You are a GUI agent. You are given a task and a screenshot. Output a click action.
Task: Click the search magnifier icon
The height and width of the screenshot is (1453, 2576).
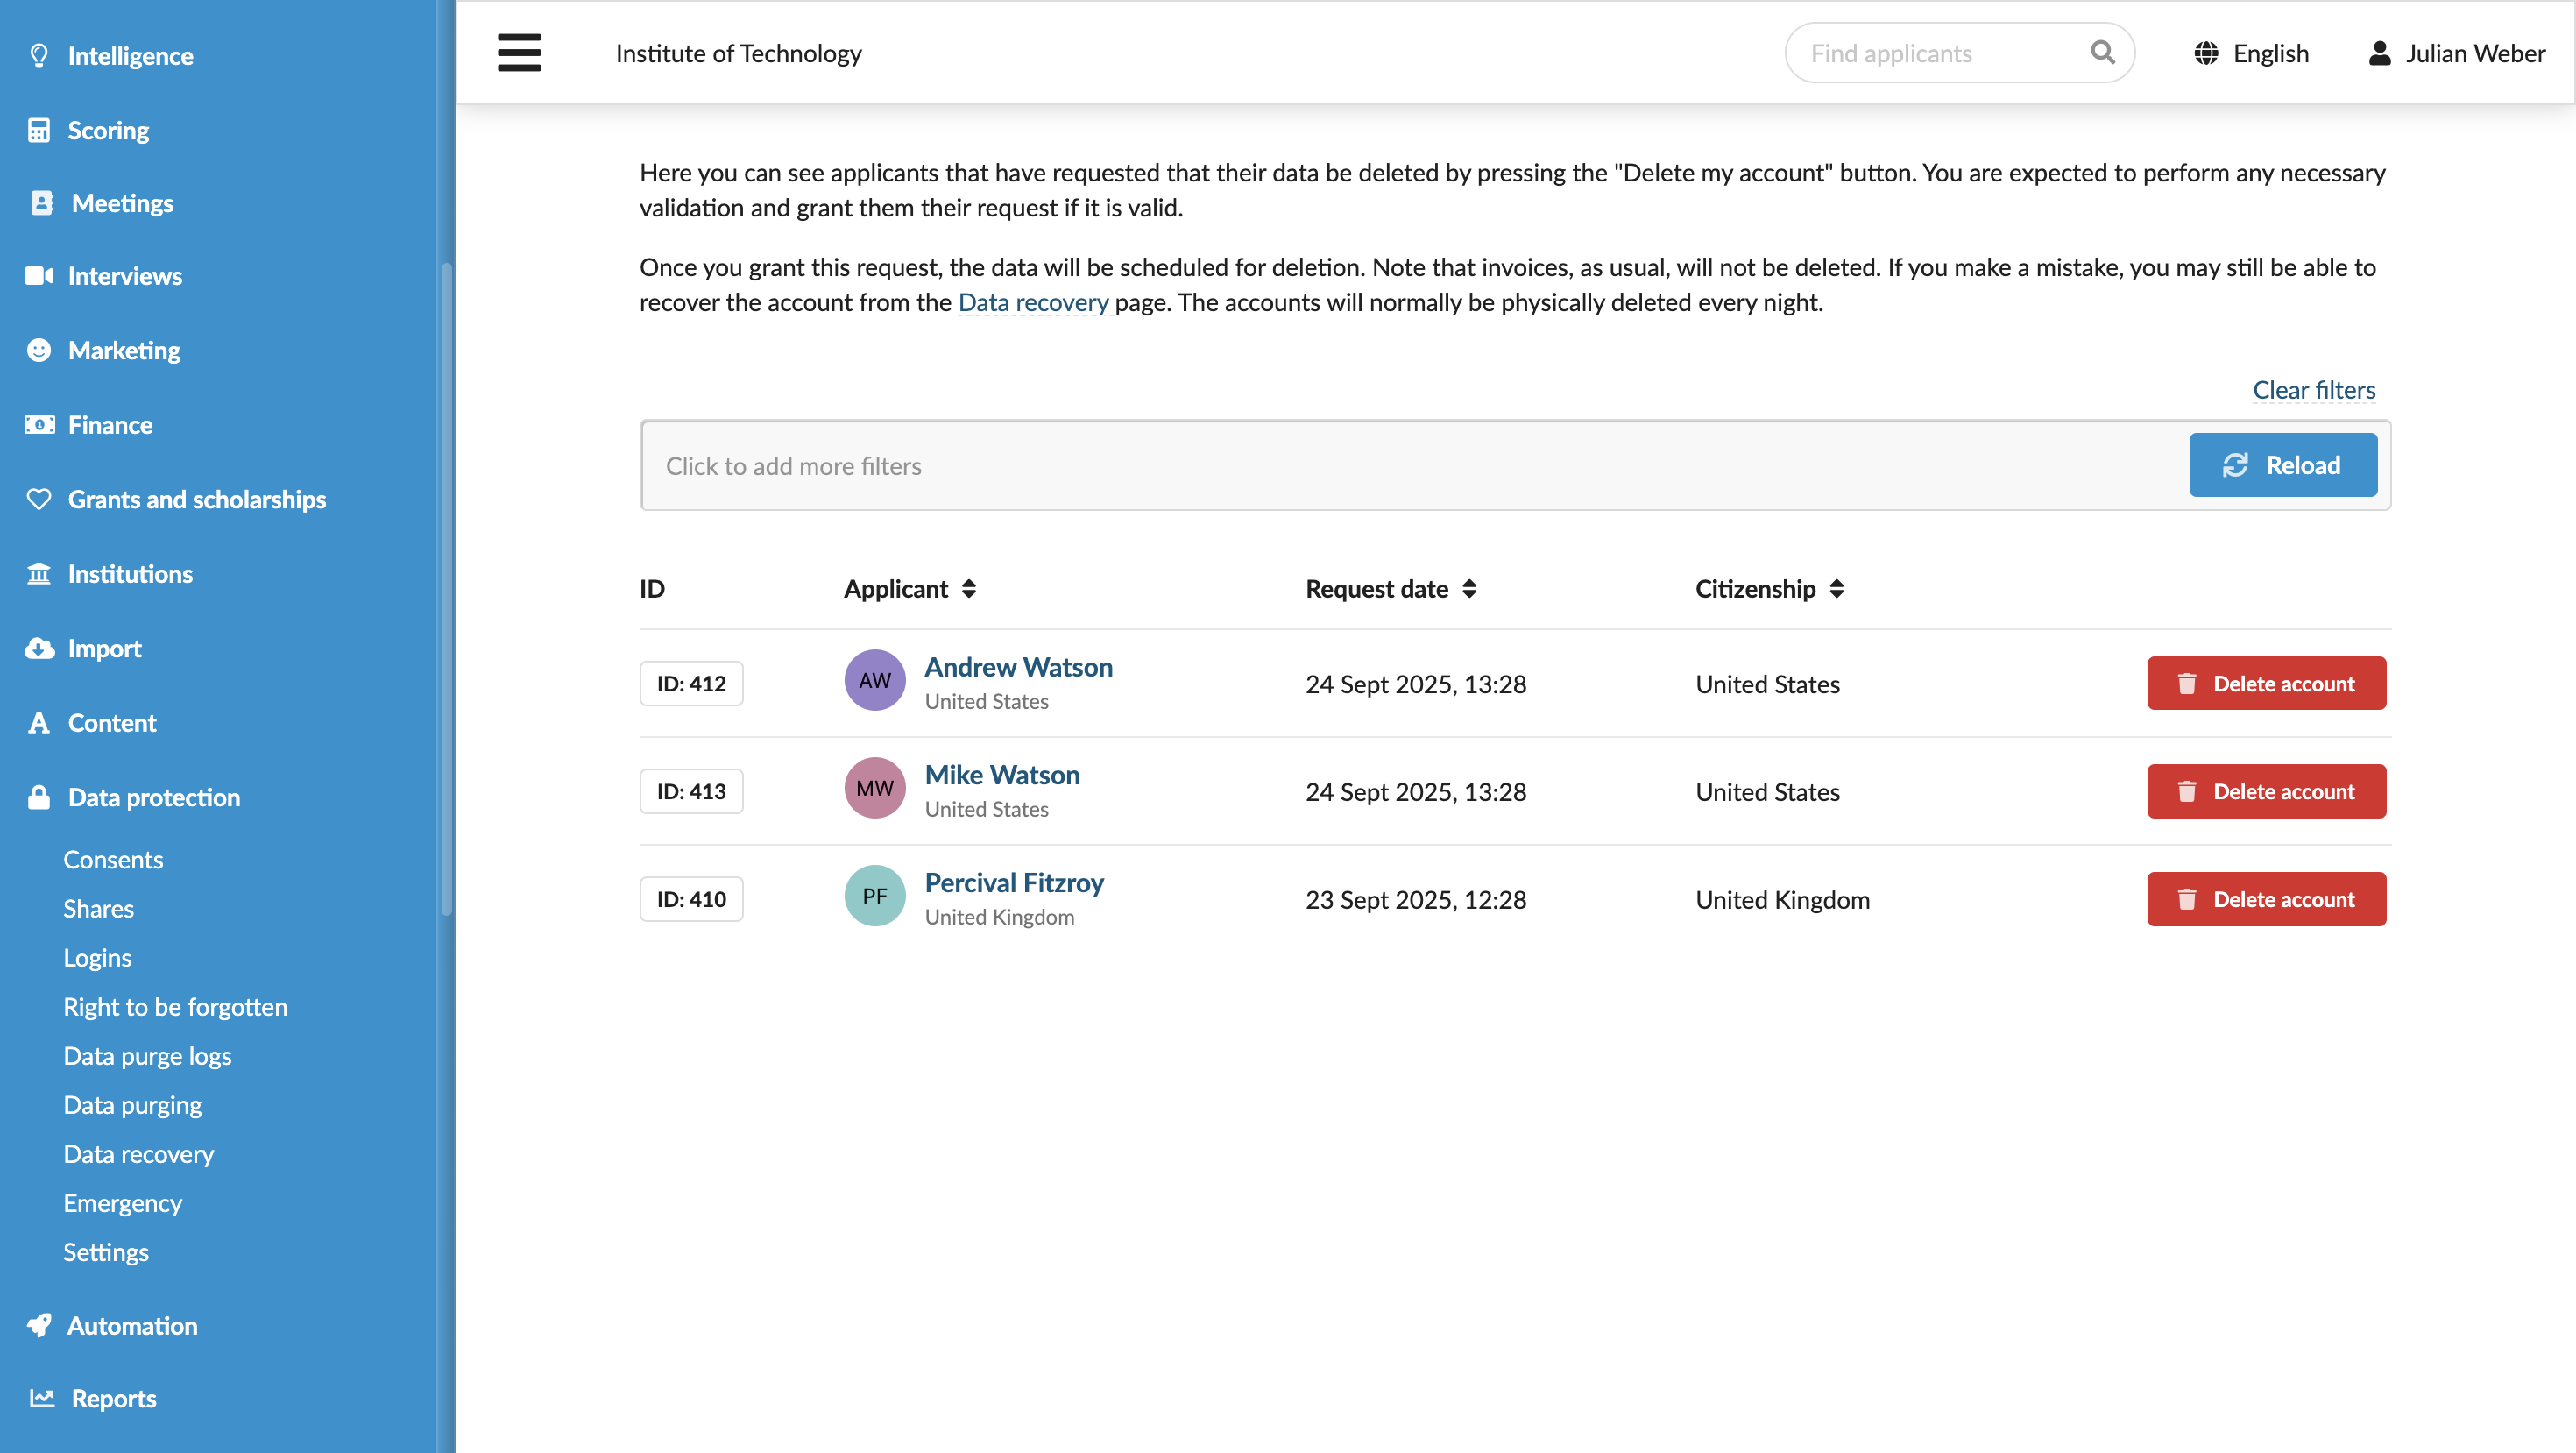click(2102, 52)
